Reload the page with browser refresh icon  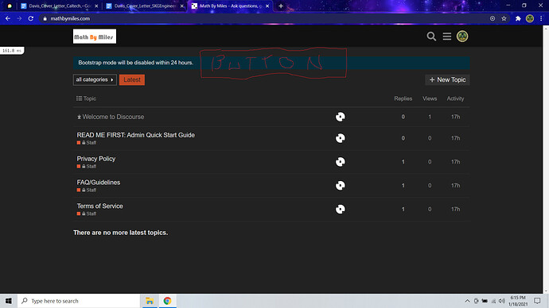tap(31, 18)
